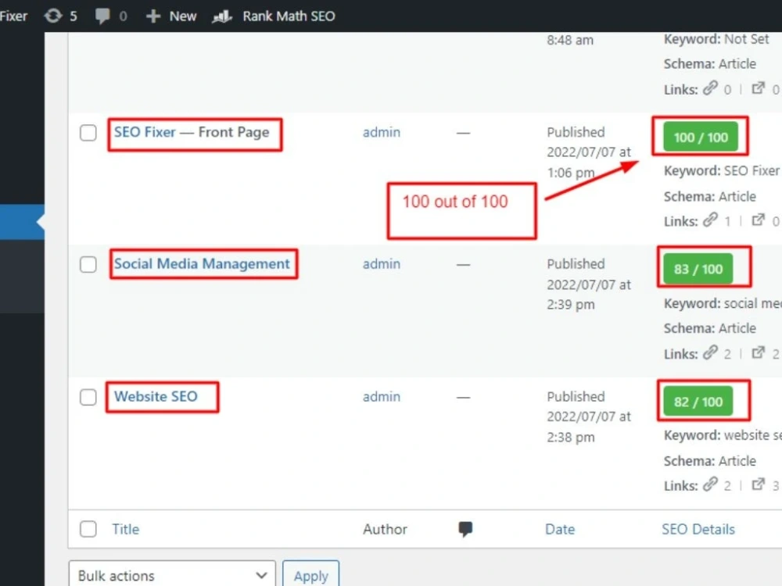Click external links icon in SEO Fixer row
Image resolution: width=782 pixels, height=586 pixels.
click(x=758, y=220)
